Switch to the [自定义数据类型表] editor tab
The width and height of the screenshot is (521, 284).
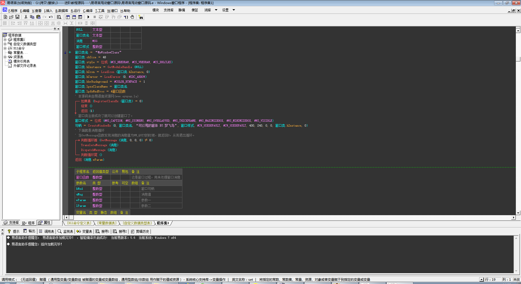coord(137,223)
